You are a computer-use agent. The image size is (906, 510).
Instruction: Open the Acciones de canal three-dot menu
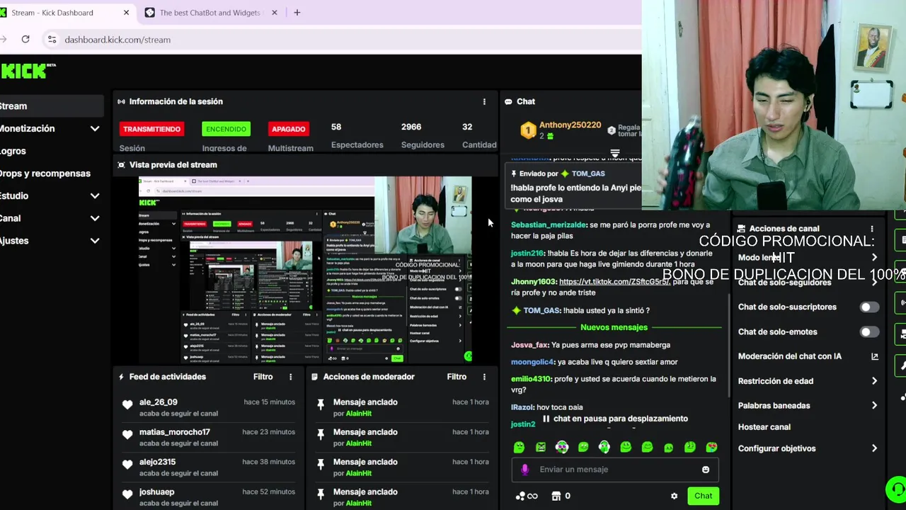[872, 229]
